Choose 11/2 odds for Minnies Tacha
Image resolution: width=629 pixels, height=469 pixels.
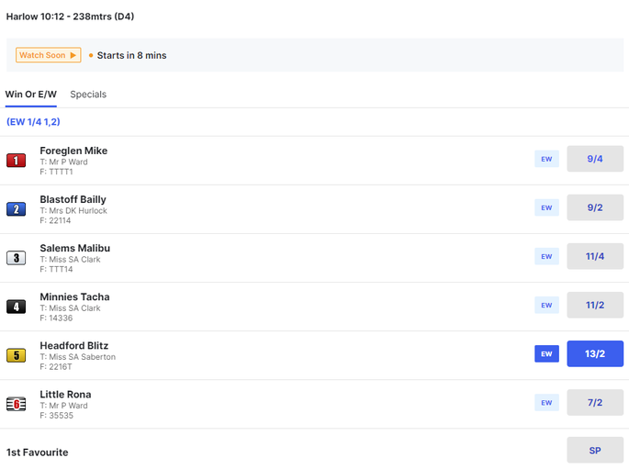595,305
